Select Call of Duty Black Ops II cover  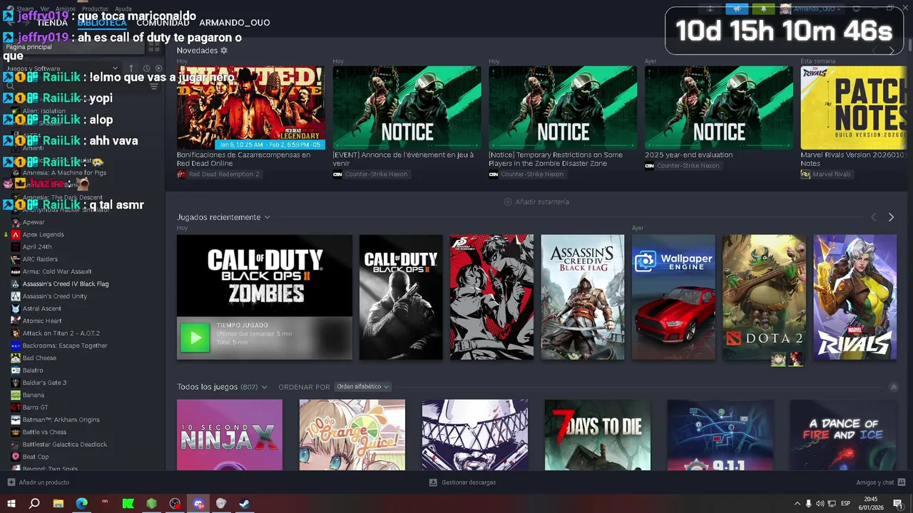(x=401, y=297)
